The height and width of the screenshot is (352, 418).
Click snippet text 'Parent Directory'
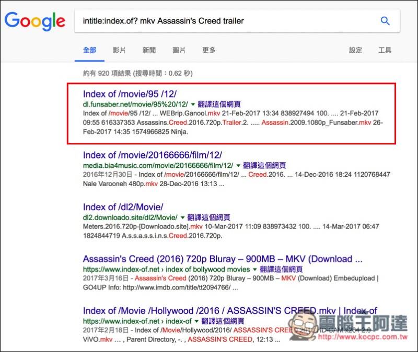click(151, 339)
